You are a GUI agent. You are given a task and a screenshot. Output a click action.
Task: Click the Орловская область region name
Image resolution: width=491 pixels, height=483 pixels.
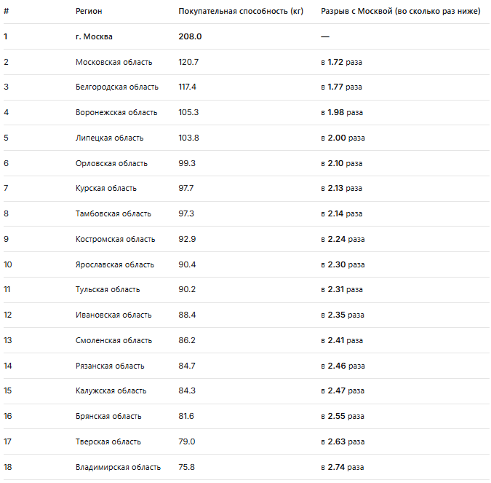[x=111, y=163]
